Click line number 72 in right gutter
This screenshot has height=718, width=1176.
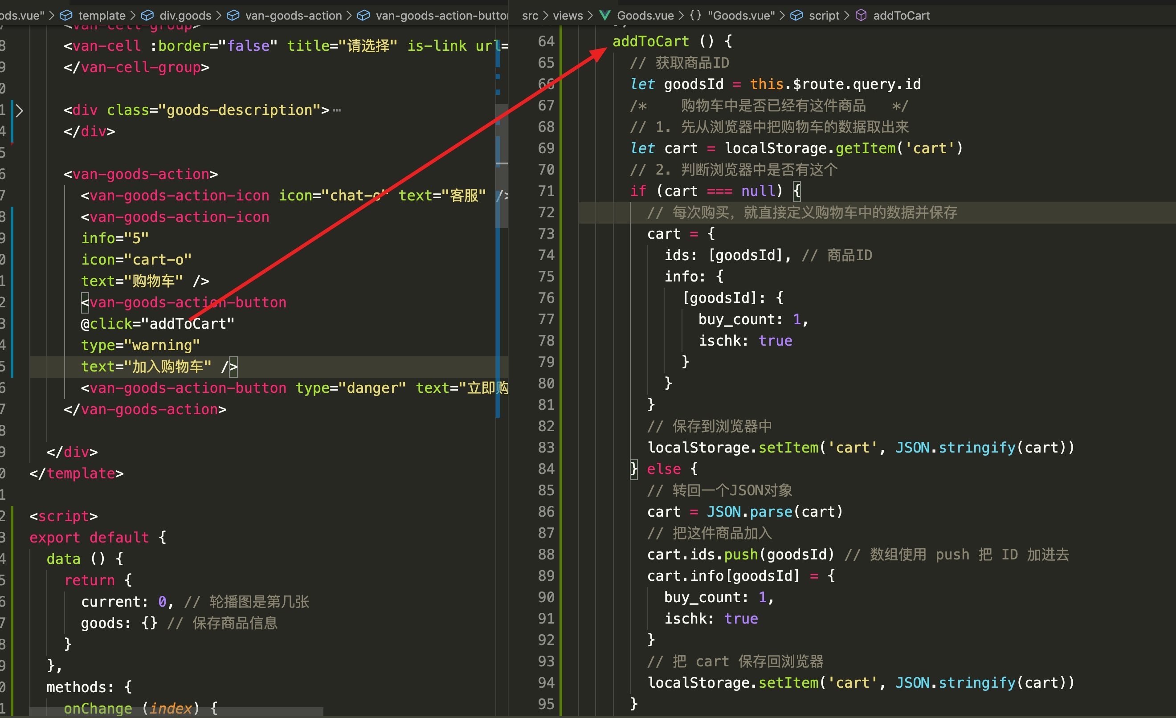[546, 212]
